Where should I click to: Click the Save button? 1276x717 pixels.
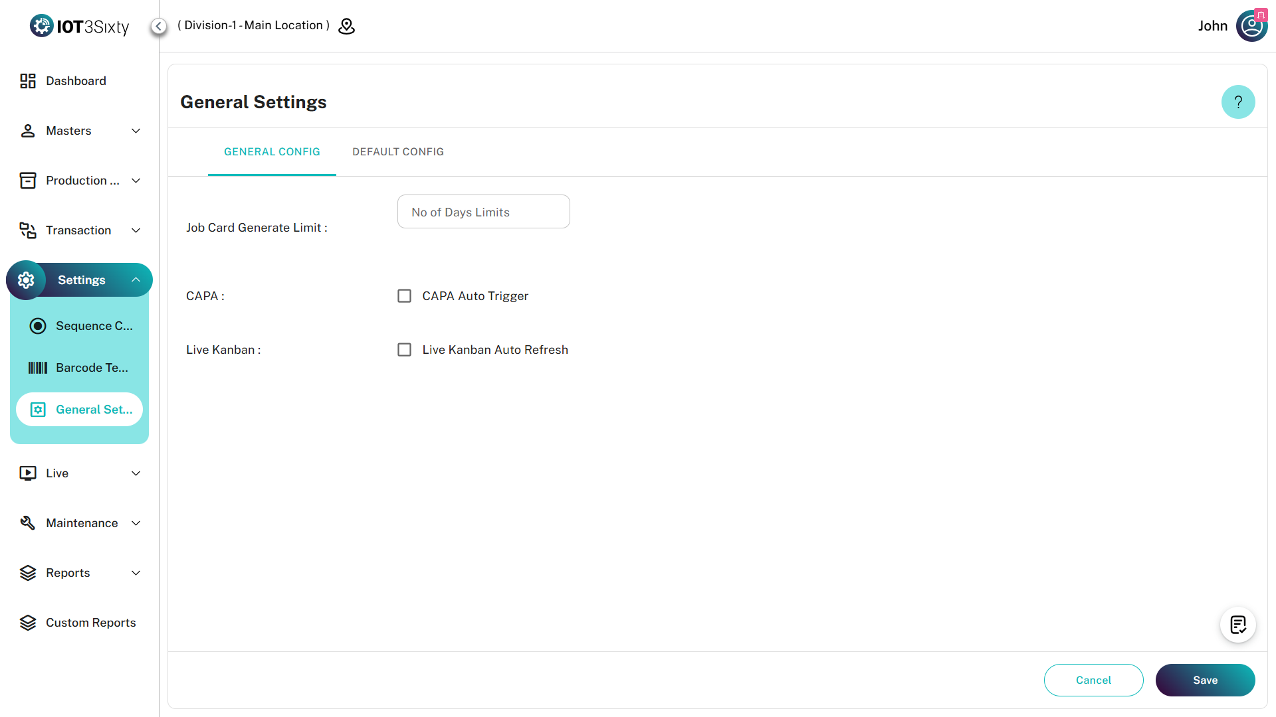[1205, 680]
